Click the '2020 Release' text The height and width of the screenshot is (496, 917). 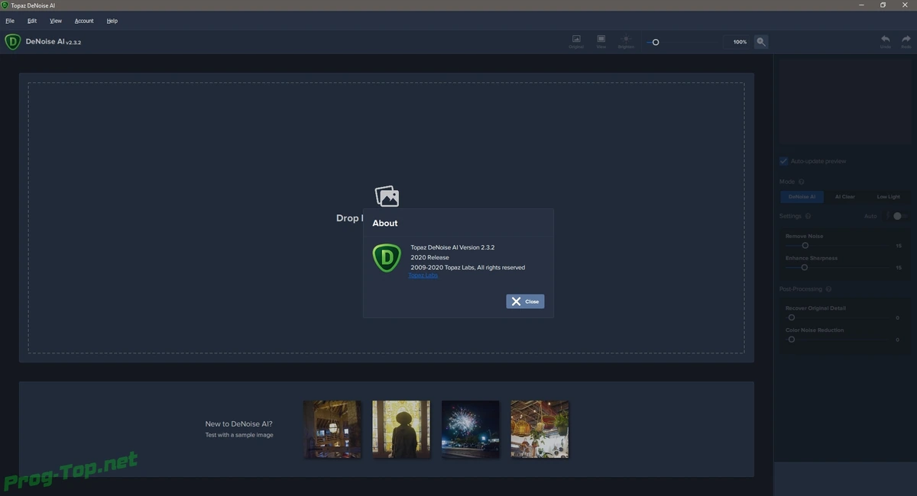429,257
